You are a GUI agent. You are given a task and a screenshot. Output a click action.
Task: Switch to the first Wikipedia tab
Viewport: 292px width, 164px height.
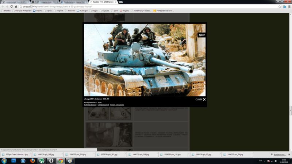click(x=14, y=2)
